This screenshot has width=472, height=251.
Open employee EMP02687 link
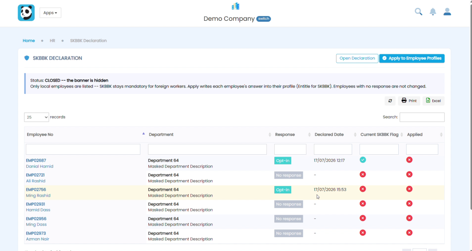coord(36,161)
